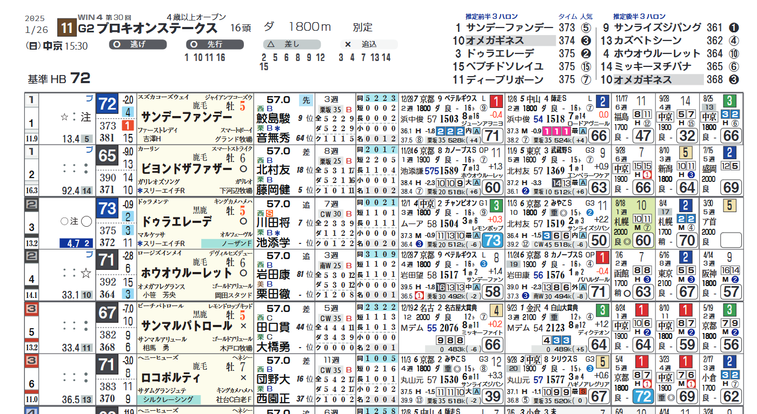Click オメガギネス in the rear-half ranking list
This screenshot has height=414, width=757.
pos(643,79)
